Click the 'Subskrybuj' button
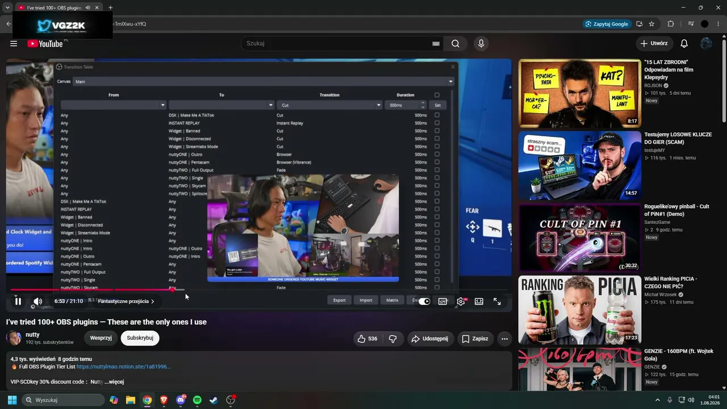Image resolution: width=727 pixels, height=409 pixels. click(x=140, y=338)
